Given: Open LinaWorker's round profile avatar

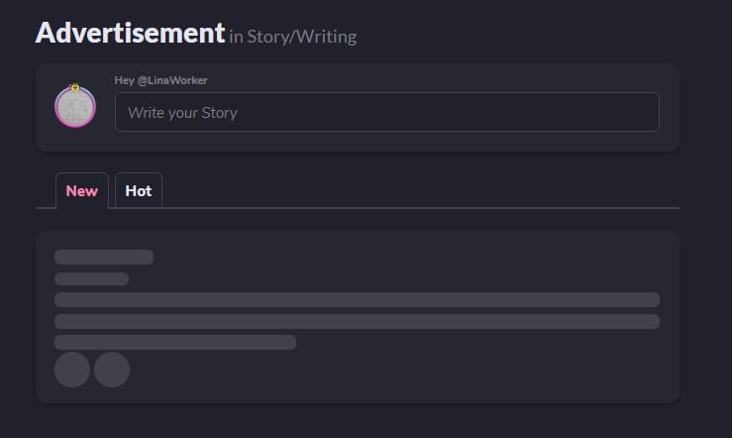Looking at the screenshot, I should pyautogui.click(x=75, y=107).
